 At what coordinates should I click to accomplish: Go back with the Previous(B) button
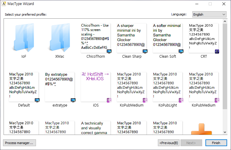coord(169,143)
